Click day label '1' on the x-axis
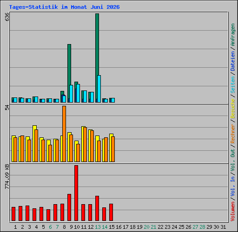 pos(15,227)
